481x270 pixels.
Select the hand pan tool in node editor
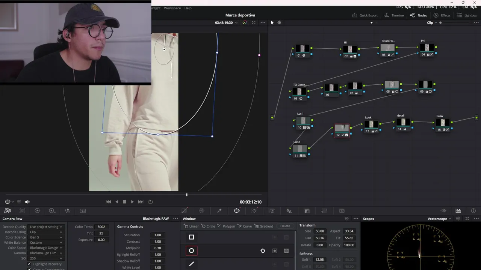coord(279,22)
